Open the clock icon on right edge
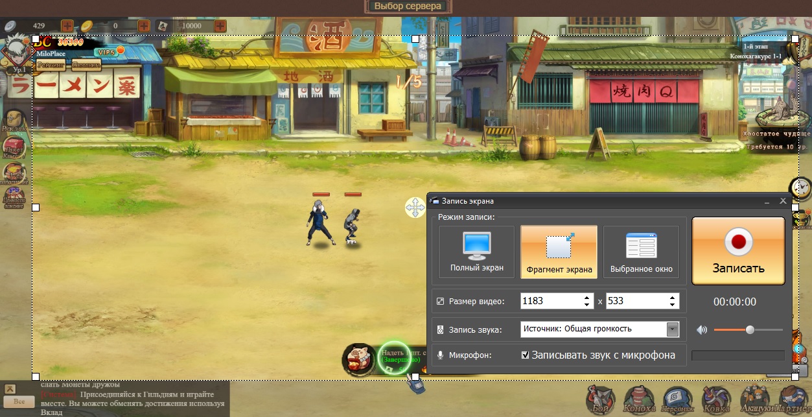This screenshot has width=812, height=417. pyautogui.click(x=802, y=189)
